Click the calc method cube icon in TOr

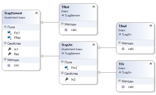123,87
